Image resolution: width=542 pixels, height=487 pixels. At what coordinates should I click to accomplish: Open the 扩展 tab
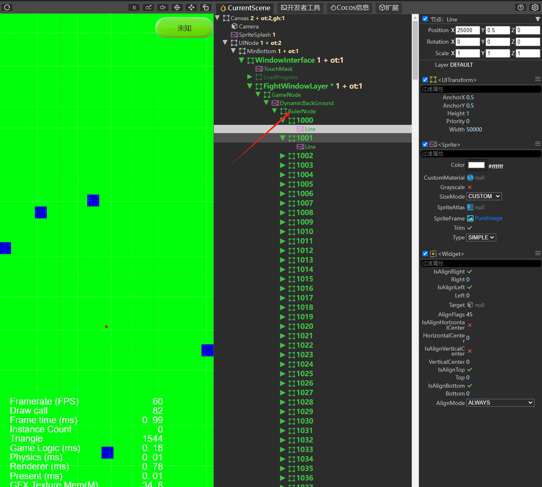pos(389,8)
